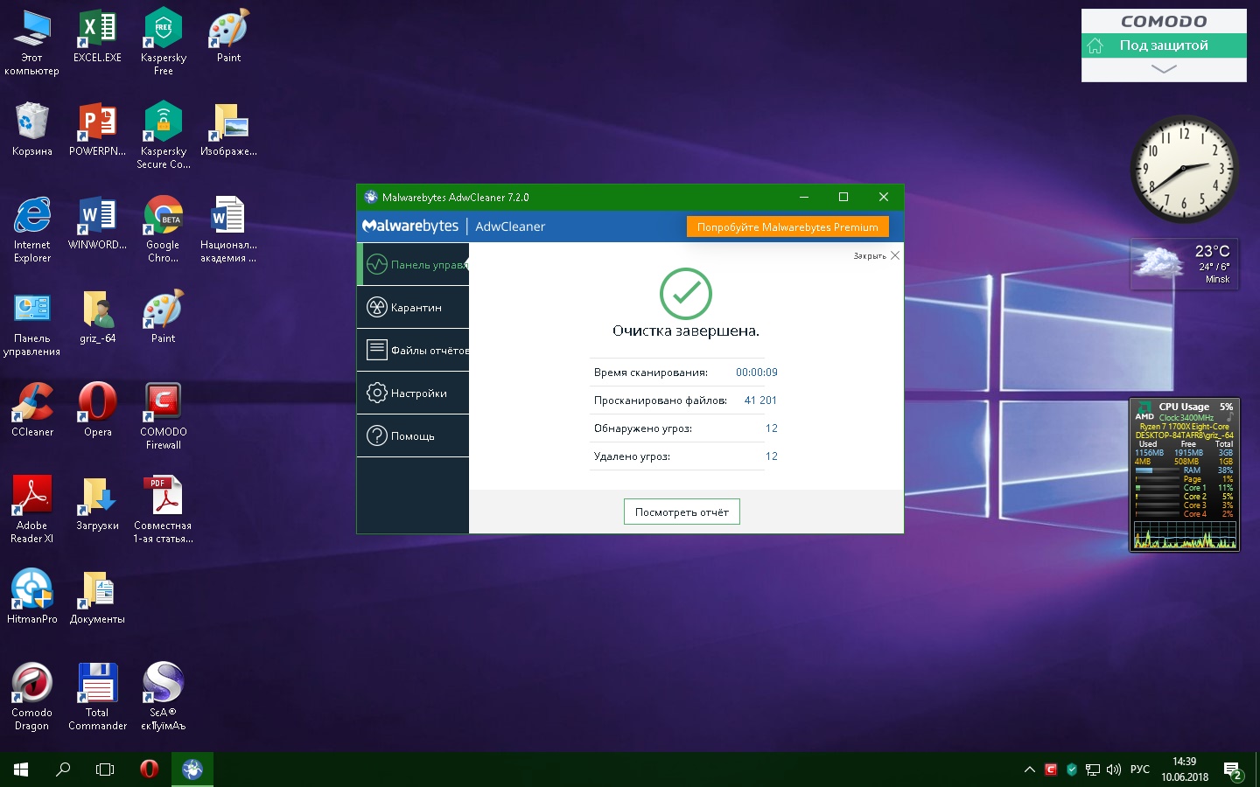Click COMODO Firewall desktop icon
Screen dimensions: 1260x787
pos(164,415)
